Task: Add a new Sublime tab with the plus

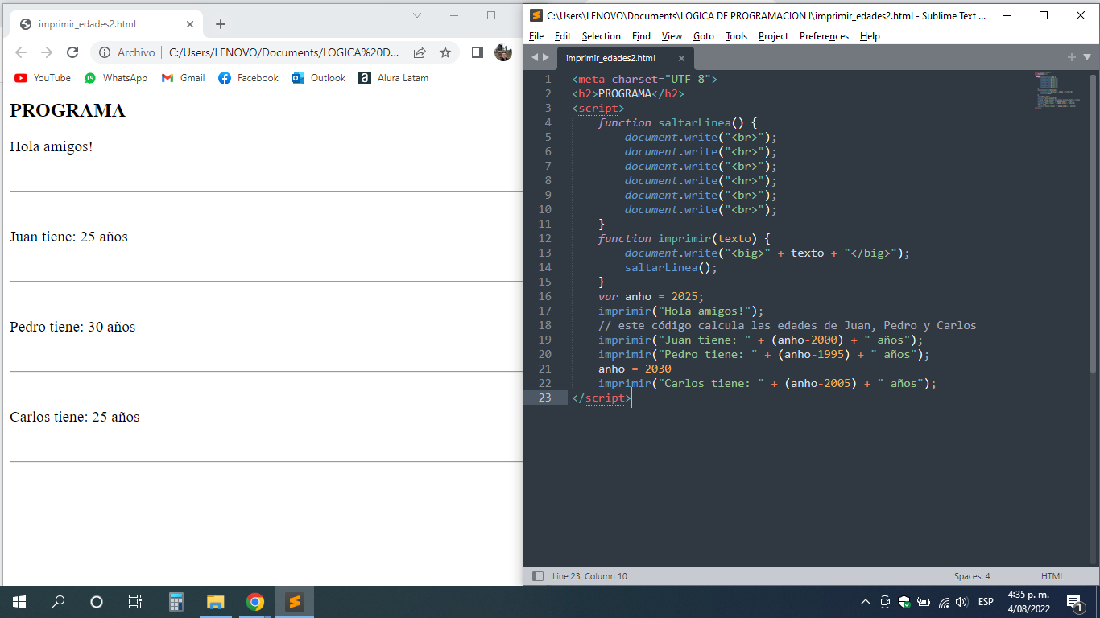Action: 1072,57
